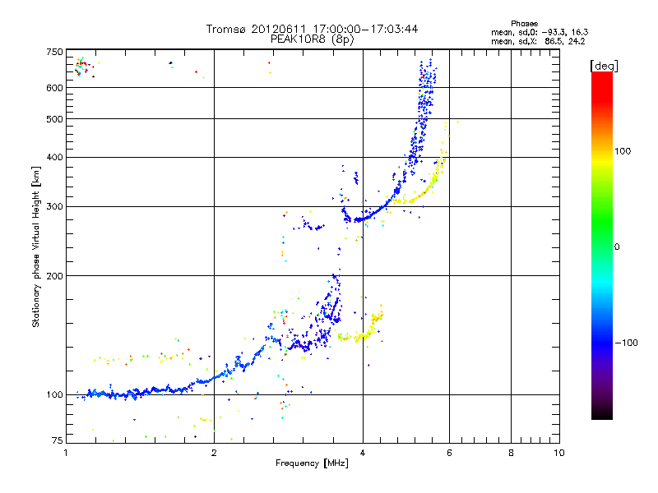Click the colorbar tick label "0"
658x493 pixels.
(x=617, y=246)
